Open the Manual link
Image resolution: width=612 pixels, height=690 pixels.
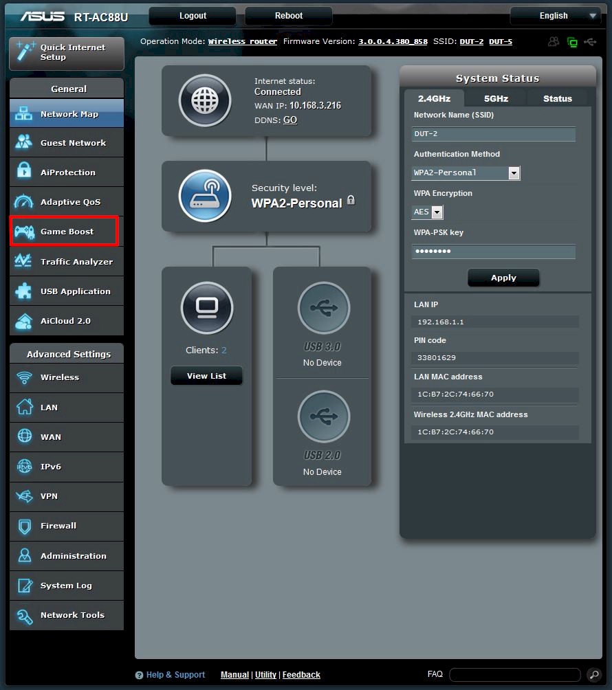tap(234, 675)
